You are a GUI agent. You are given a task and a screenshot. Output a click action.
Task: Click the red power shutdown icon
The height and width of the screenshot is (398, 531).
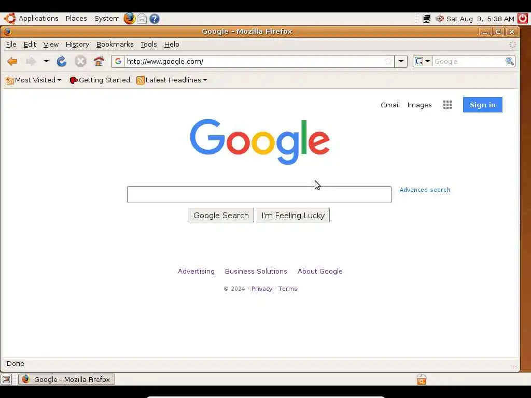523,19
